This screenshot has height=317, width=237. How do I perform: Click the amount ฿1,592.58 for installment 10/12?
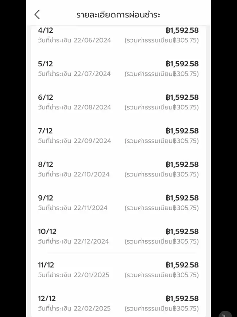click(x=182, y=231)
